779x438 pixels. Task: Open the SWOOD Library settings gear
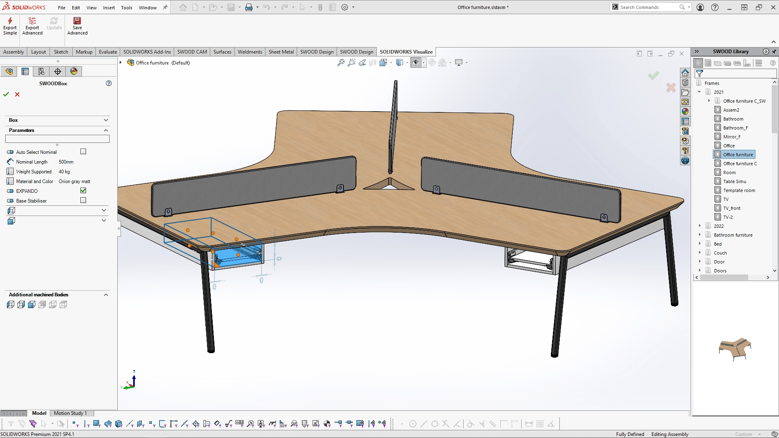(766, 52)
